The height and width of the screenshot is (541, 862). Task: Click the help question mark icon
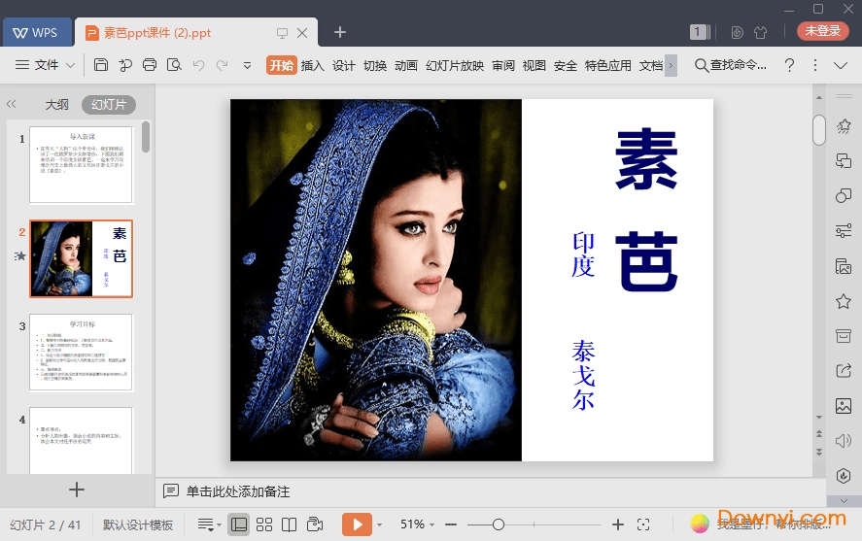789,65
